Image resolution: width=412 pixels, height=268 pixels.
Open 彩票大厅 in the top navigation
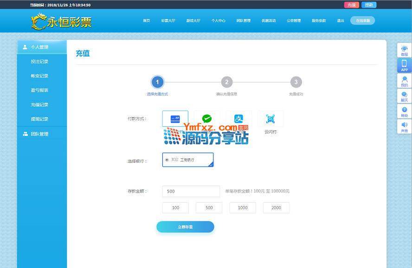pos(168,21)
